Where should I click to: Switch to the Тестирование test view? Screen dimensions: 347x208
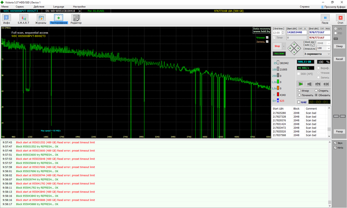coord(59,19)
